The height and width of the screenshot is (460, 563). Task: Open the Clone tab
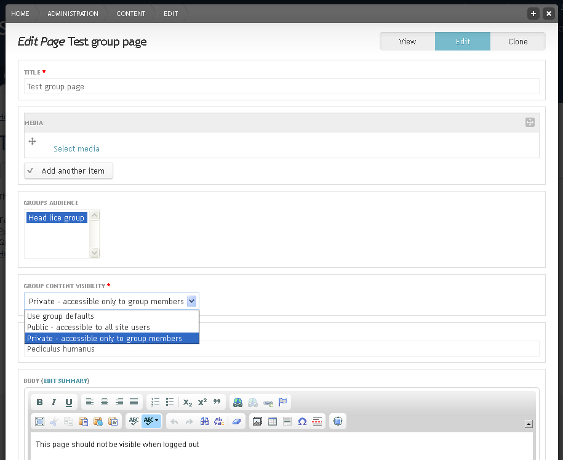pos(517,41)
